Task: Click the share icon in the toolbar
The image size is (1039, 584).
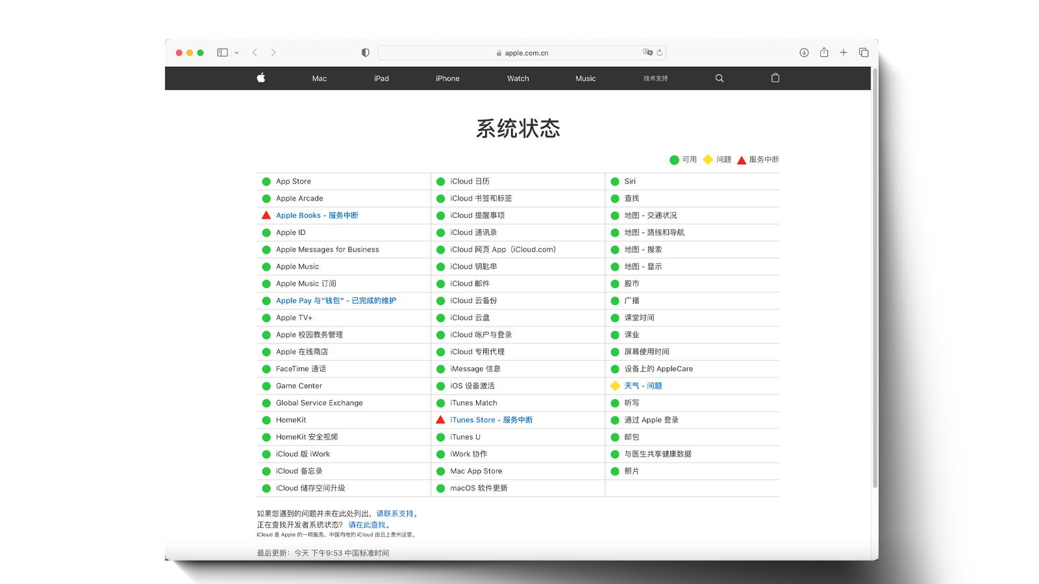Action: [823, 52]
